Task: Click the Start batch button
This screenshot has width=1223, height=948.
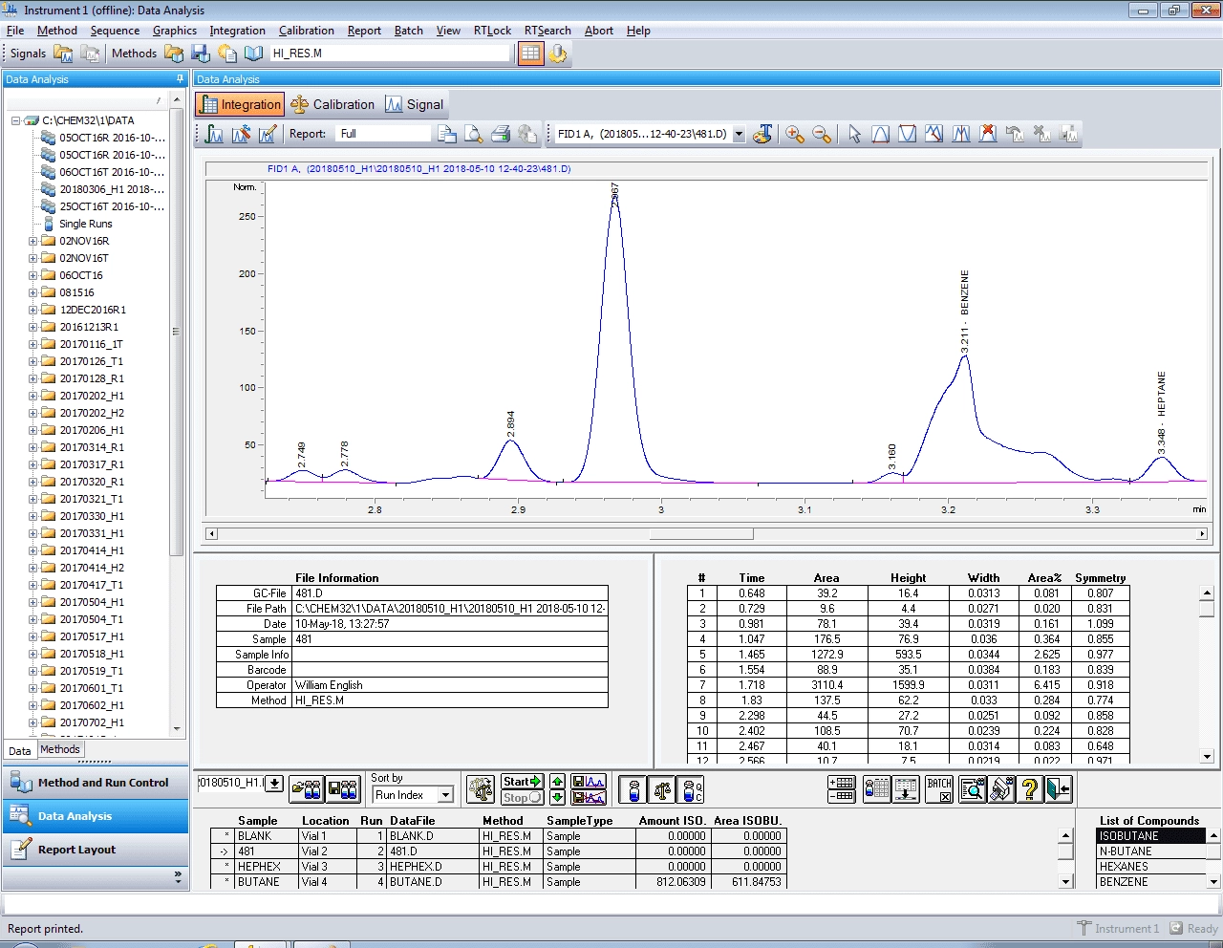Action: click(x=522, y=781)
